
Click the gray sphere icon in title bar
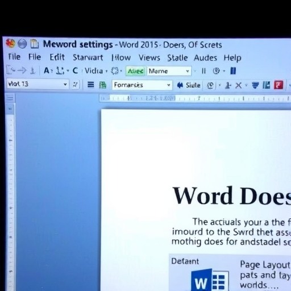tap(22, 44)
